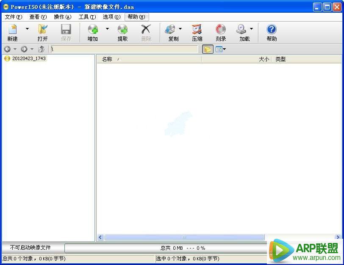Click the 复制 (Copy) disc icon

coord(170,29)
